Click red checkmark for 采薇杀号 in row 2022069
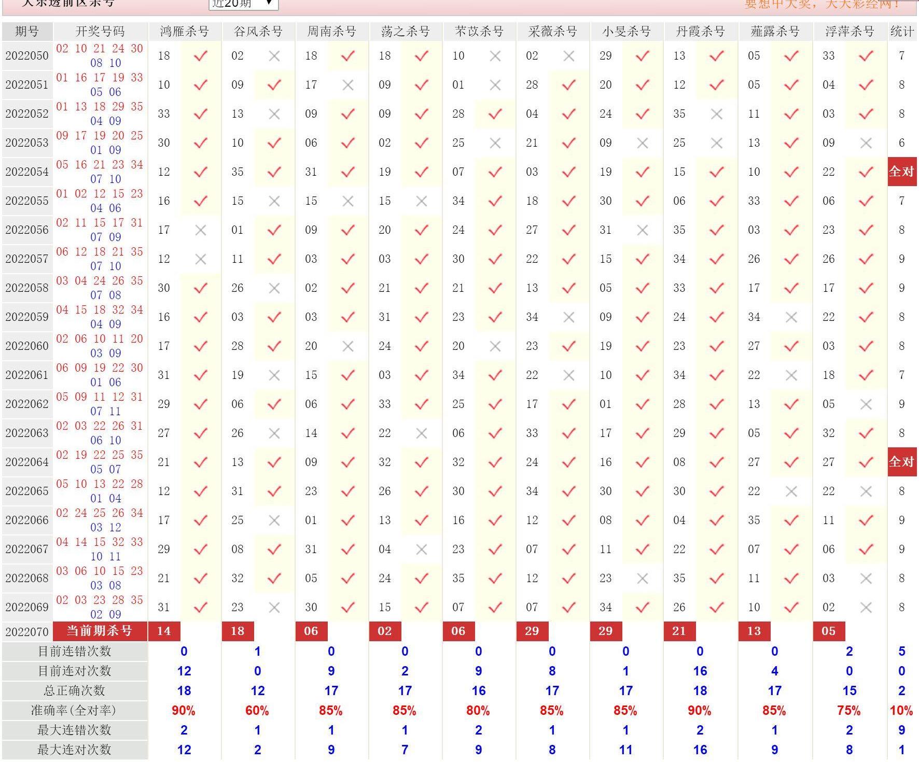 pyautogui.click(x=569, y=608)
